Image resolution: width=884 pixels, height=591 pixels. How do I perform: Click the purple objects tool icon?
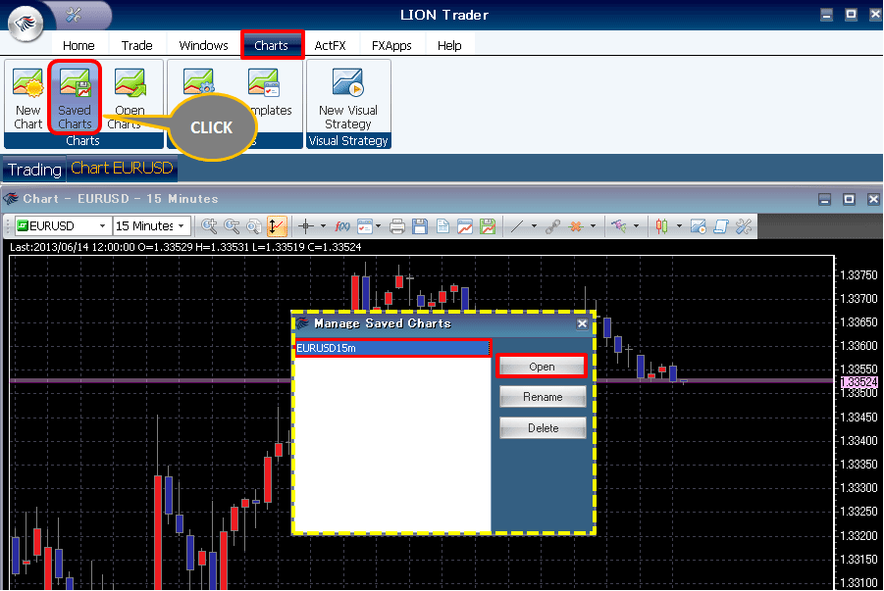(x=618, y=226)
